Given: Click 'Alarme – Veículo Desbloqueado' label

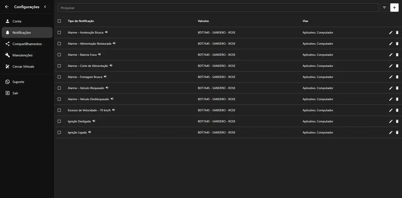Looking at the screenshot, I should [x=88, y=99].
